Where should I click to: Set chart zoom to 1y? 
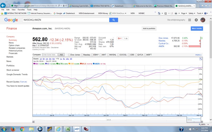[61, 59]
